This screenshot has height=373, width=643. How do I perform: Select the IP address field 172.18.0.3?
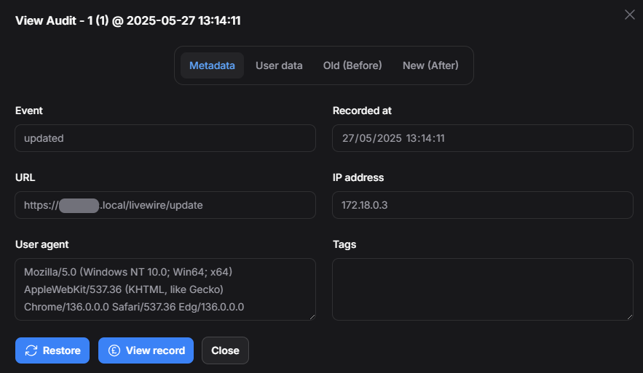tap(482, 205)
